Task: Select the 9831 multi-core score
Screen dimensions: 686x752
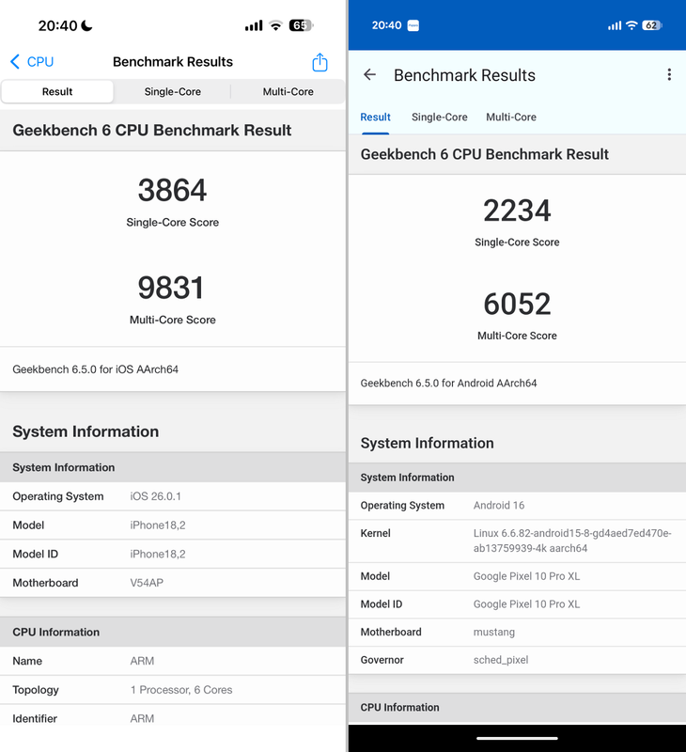Action: pyautogui.click(x=171, y=288)
